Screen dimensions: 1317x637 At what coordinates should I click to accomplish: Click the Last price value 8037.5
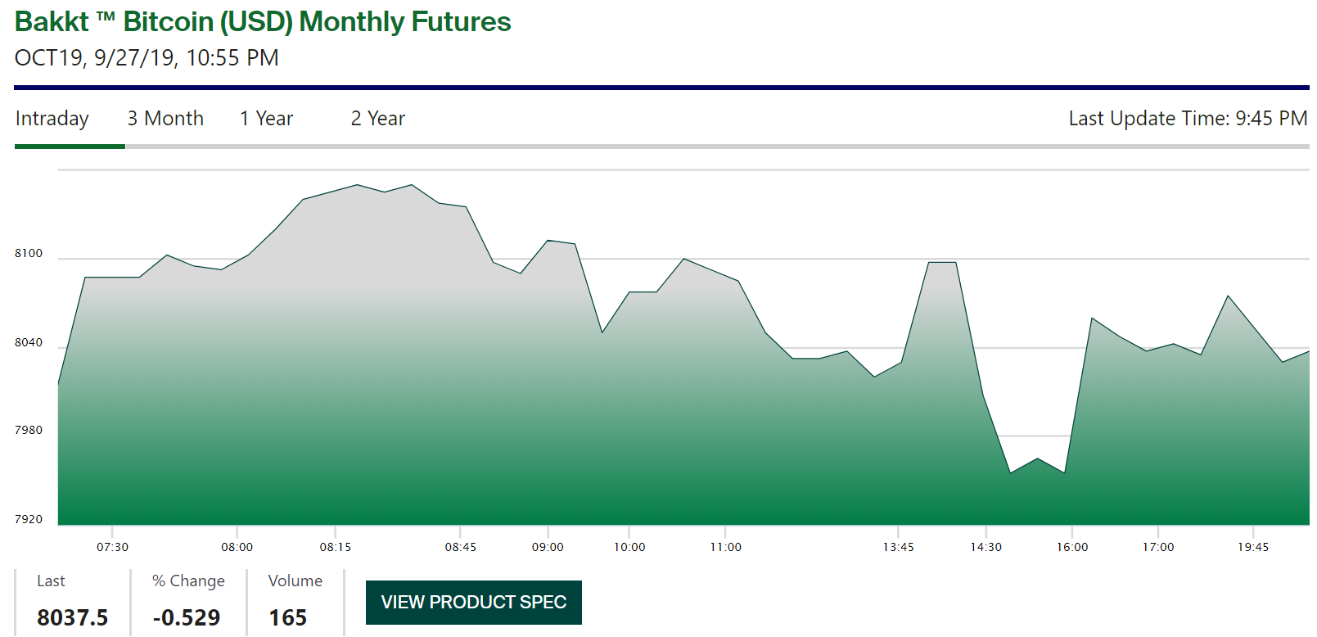point(72,617)
